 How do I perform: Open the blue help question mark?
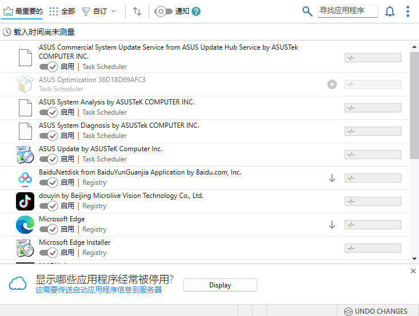click(196, 11)
